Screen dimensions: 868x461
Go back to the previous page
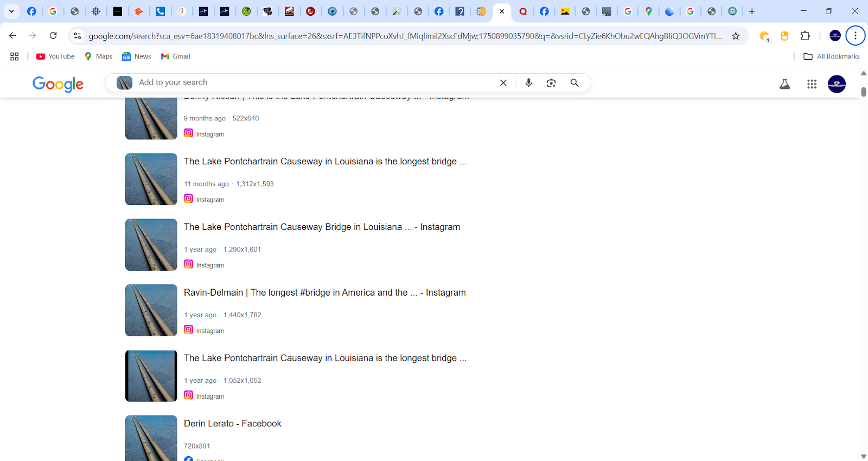12,36
